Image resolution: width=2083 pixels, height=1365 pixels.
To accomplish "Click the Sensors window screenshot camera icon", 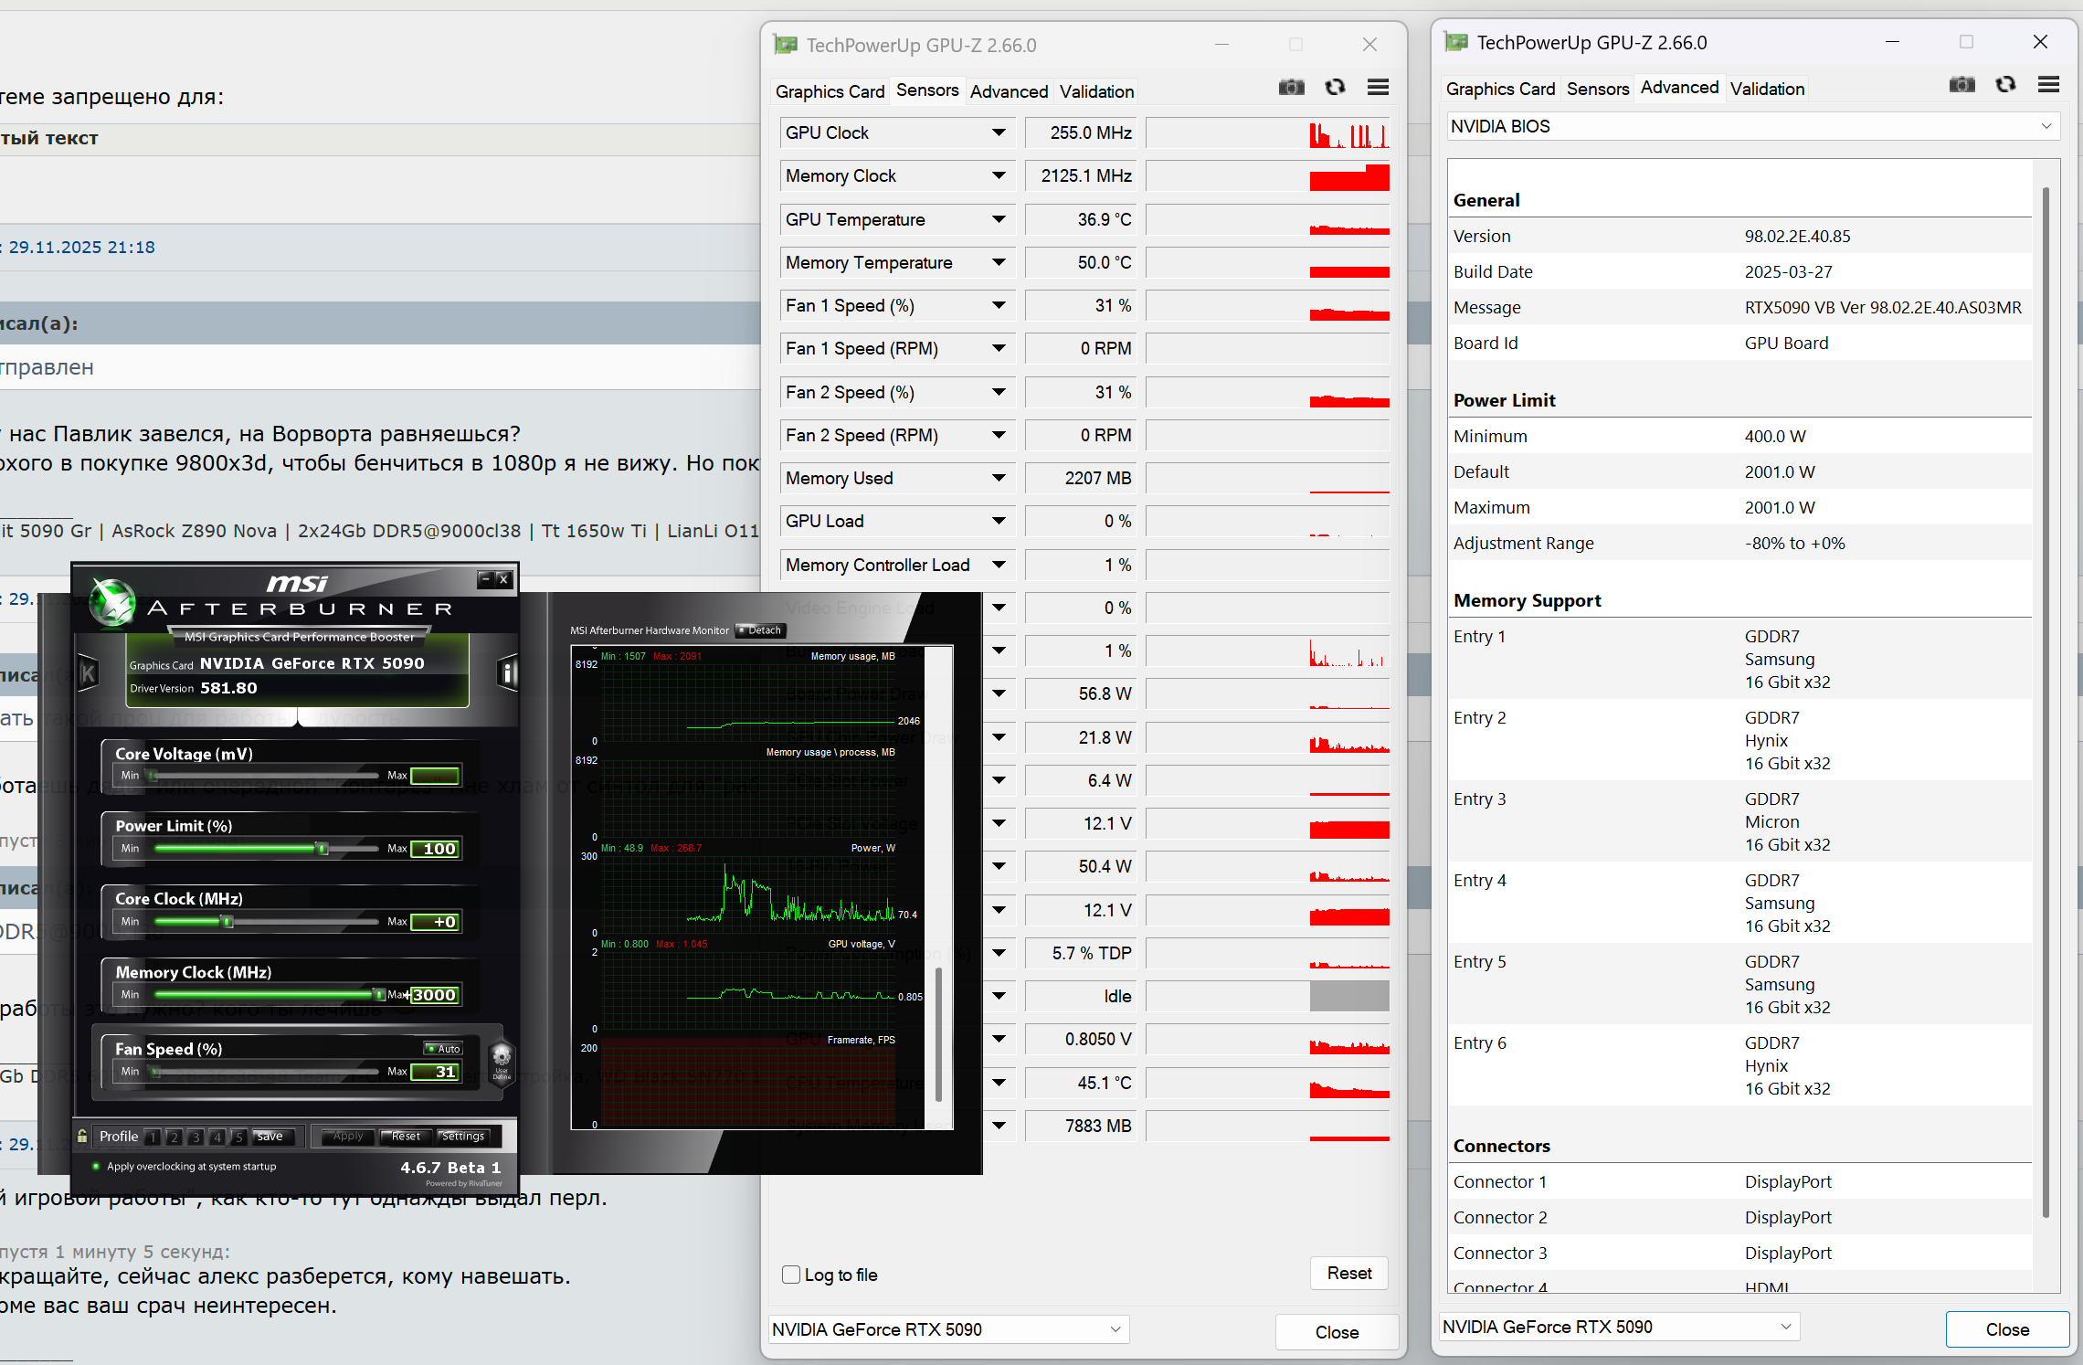I will [1291, 88].
